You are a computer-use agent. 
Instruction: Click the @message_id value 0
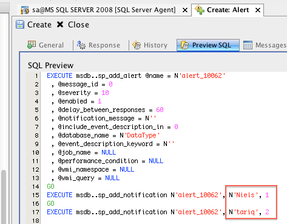(x=110, y=84)
